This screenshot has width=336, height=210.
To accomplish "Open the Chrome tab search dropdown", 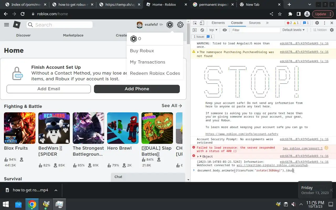I will tap(309, 4).
